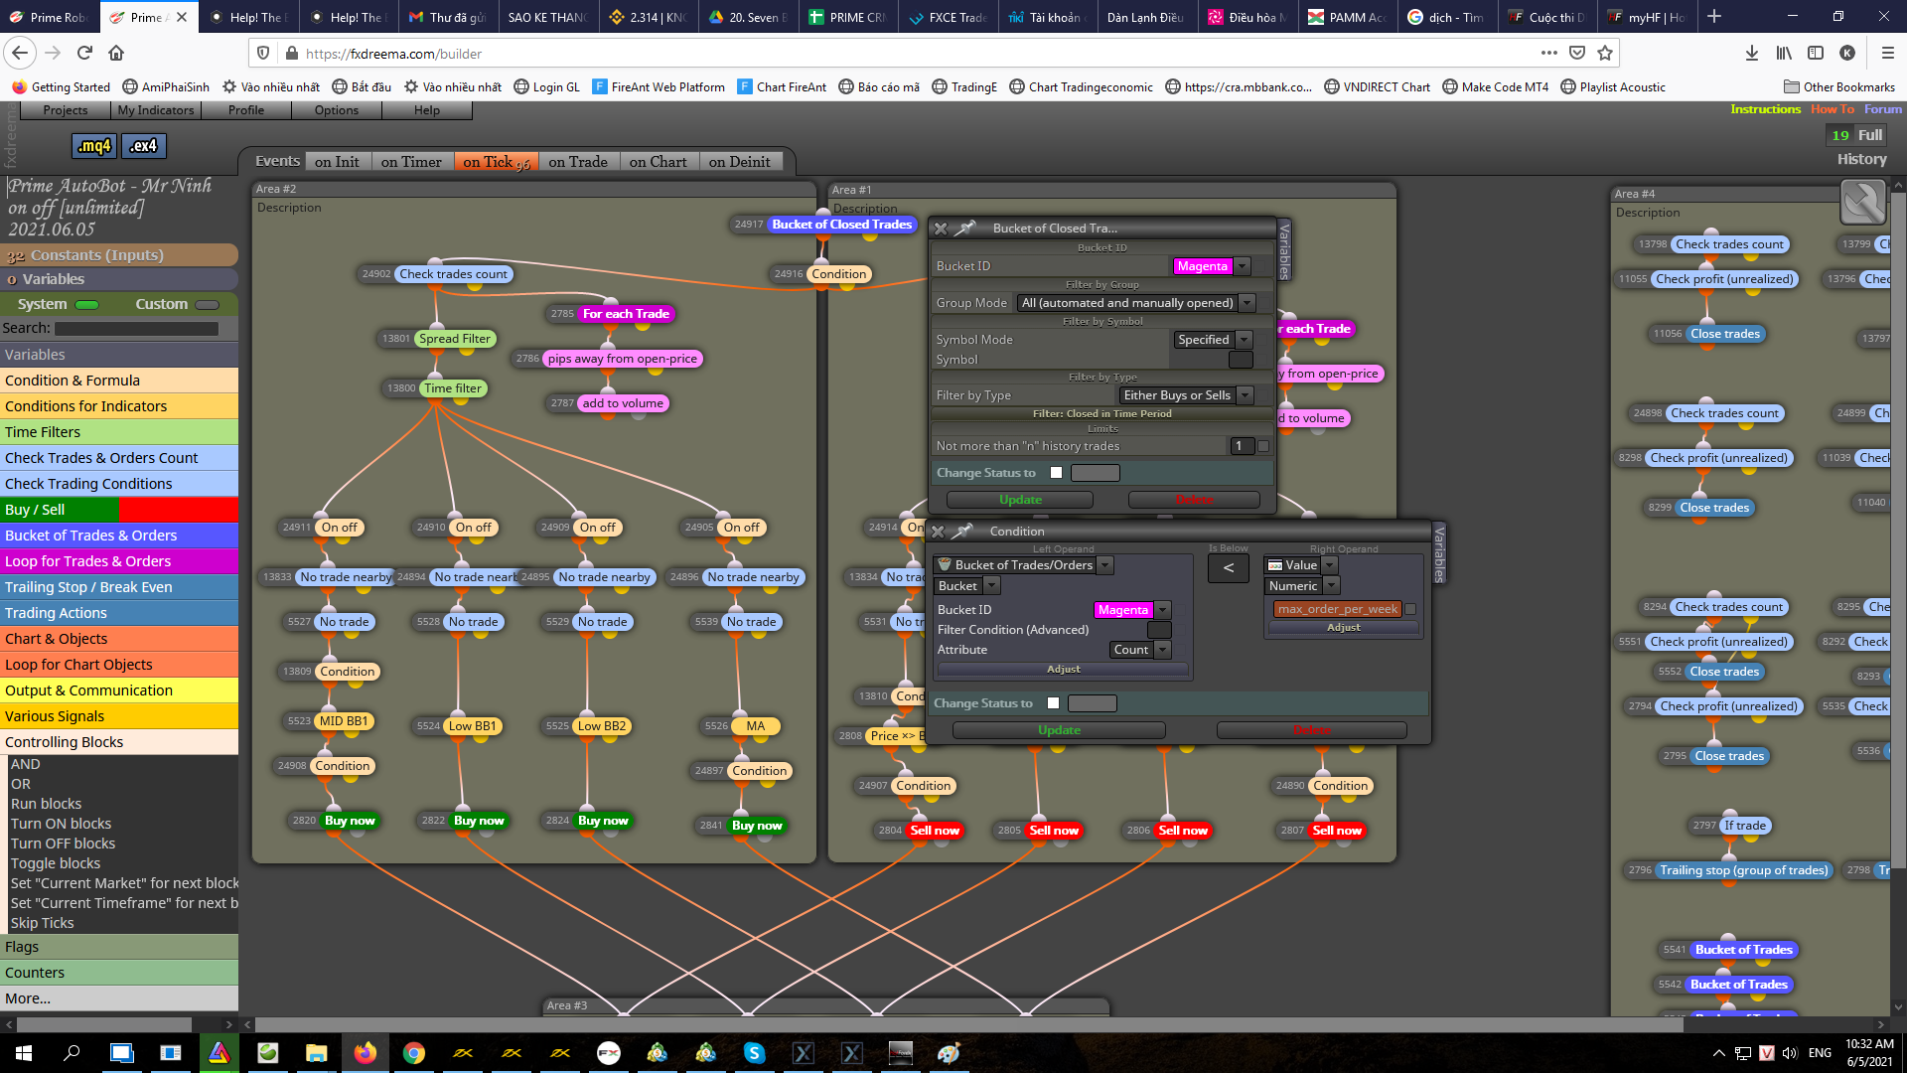Tick checkbox next to history trades limit
Screen dimensions: 1907x1073
tap(1263, 446)
